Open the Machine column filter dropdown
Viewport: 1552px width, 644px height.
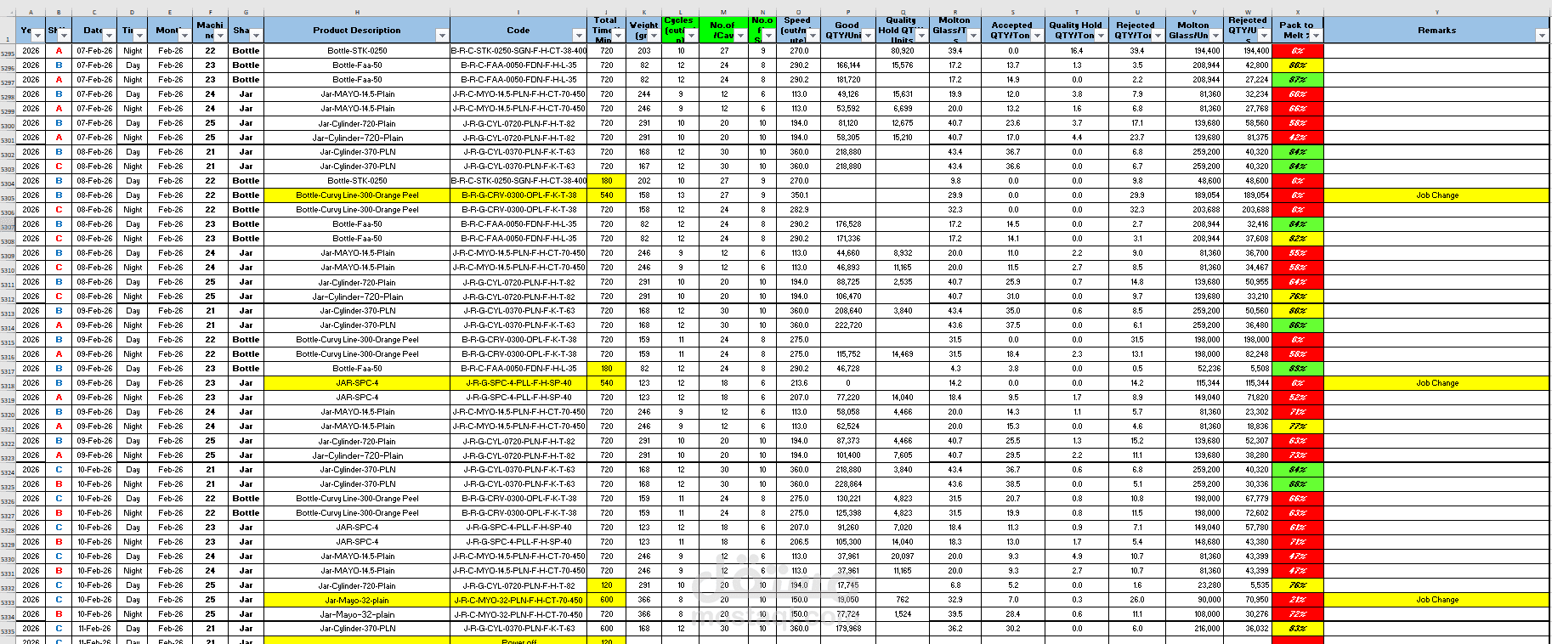[220, 36]
